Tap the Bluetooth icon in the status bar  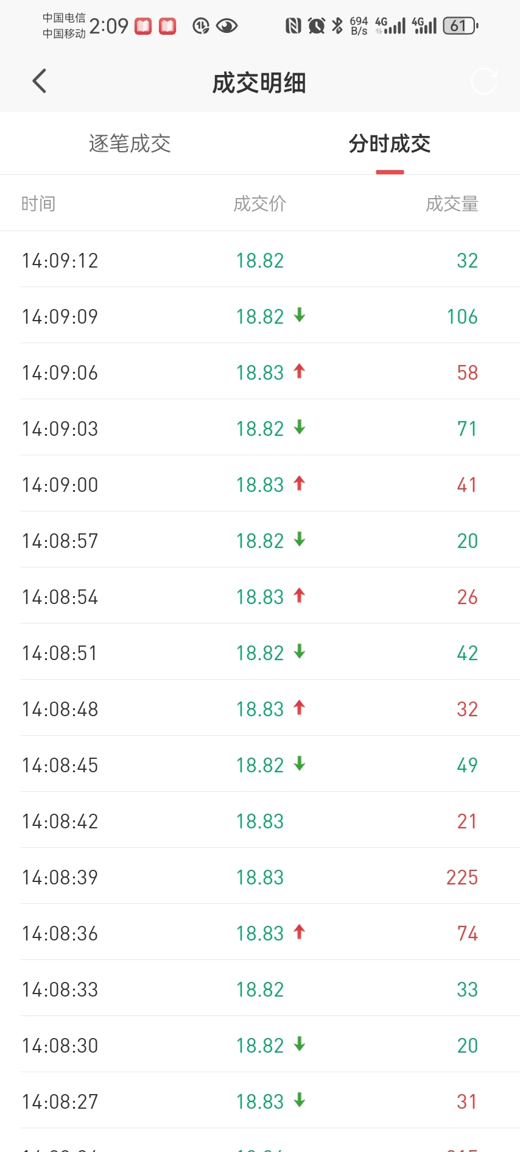337,26
